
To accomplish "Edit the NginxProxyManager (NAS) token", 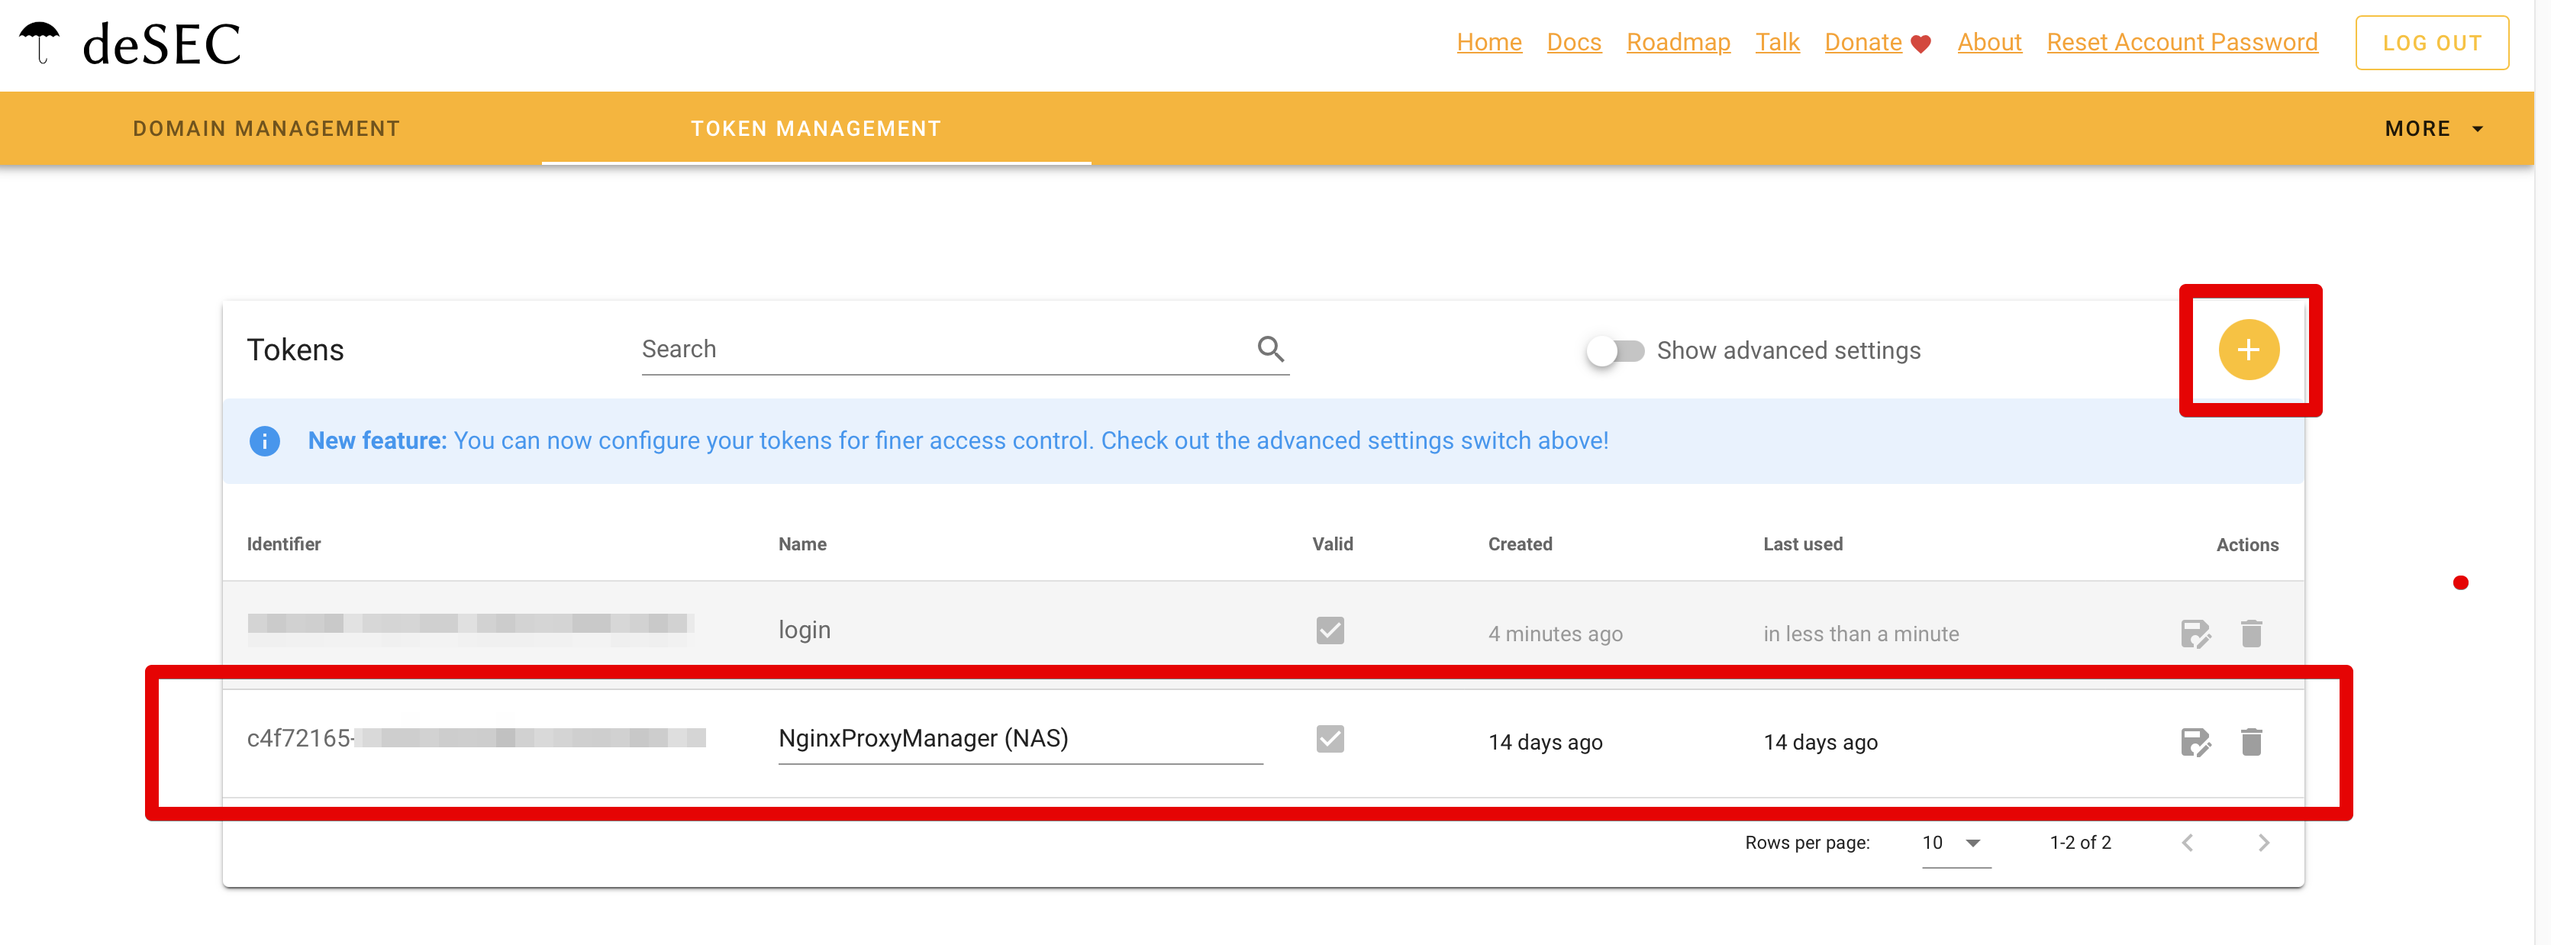I will (2195, 742).
